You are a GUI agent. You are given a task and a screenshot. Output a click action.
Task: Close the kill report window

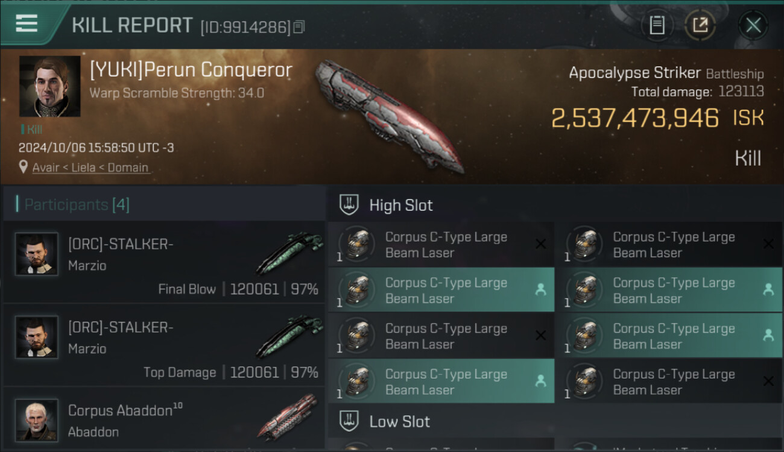coord(753,25)
